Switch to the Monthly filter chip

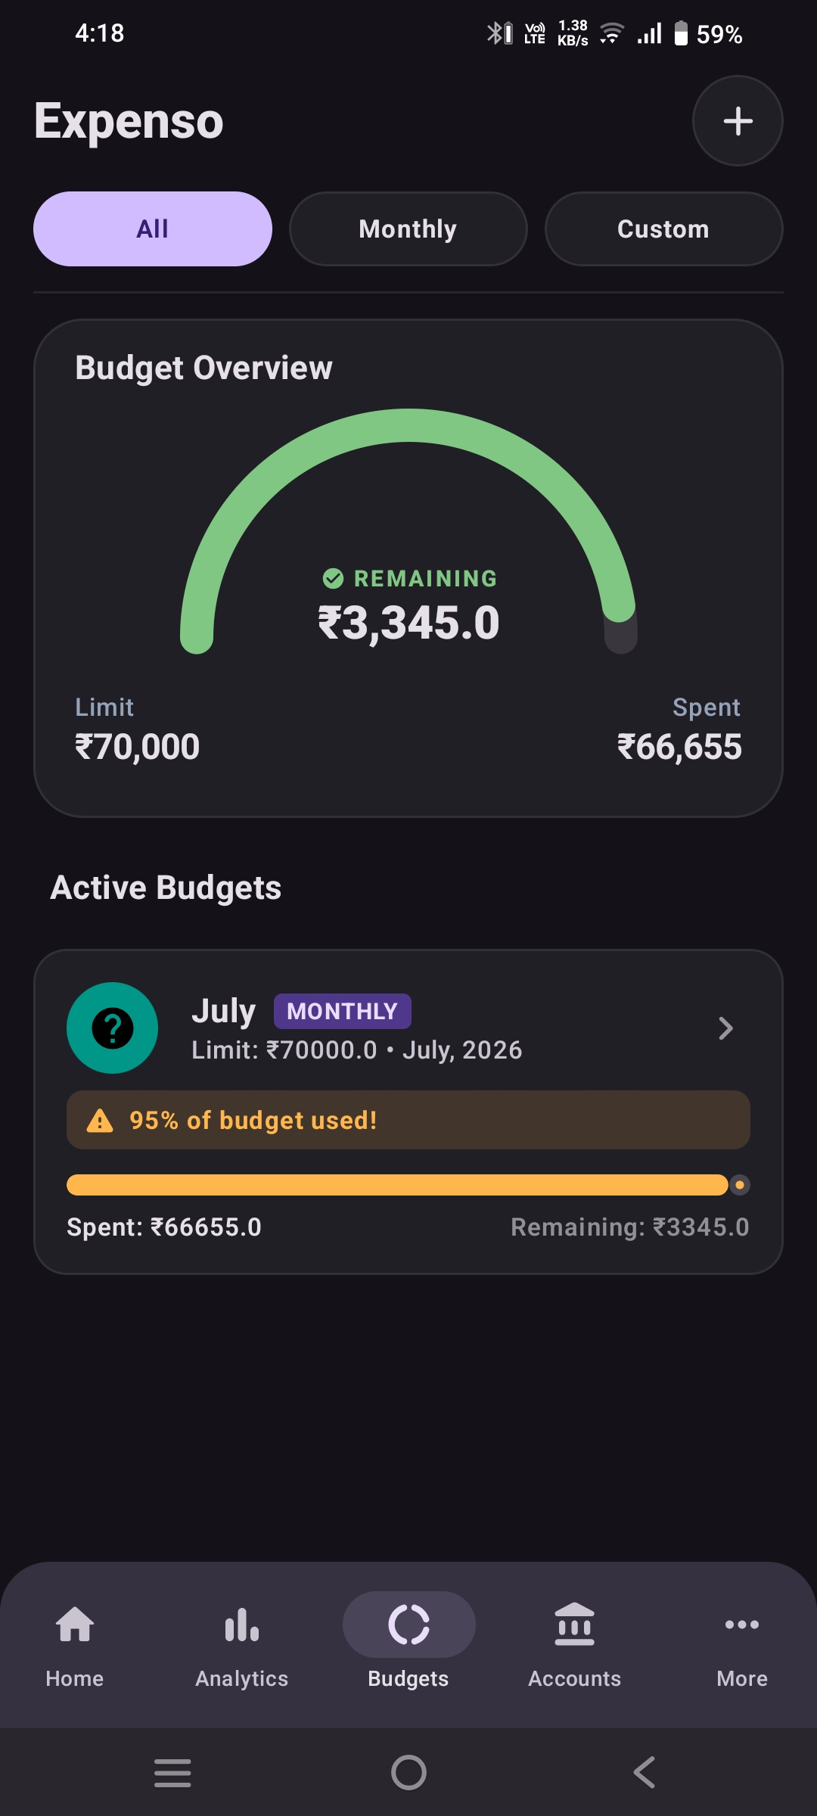pos(408,229)
